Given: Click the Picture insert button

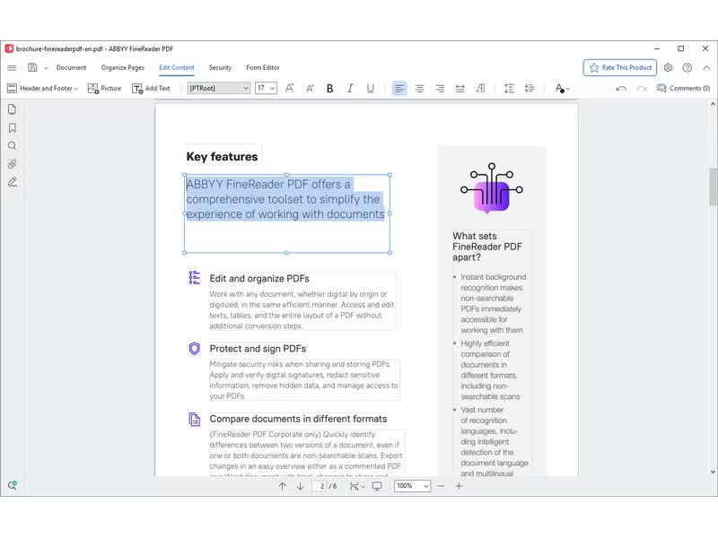Looking at the screenshot, I should click(x=104, y=88).
